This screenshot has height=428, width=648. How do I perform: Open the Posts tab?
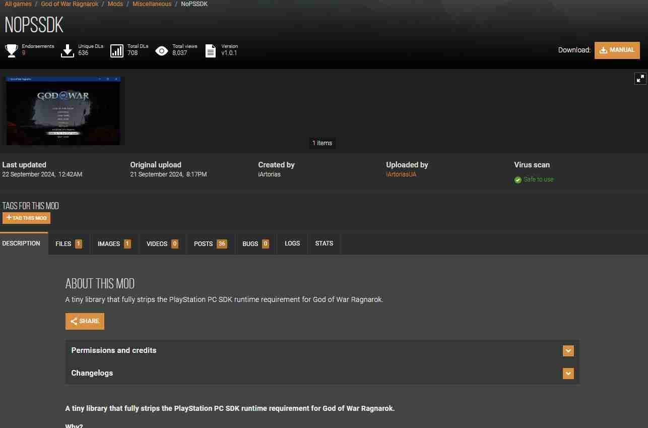(x=211, y=243)
